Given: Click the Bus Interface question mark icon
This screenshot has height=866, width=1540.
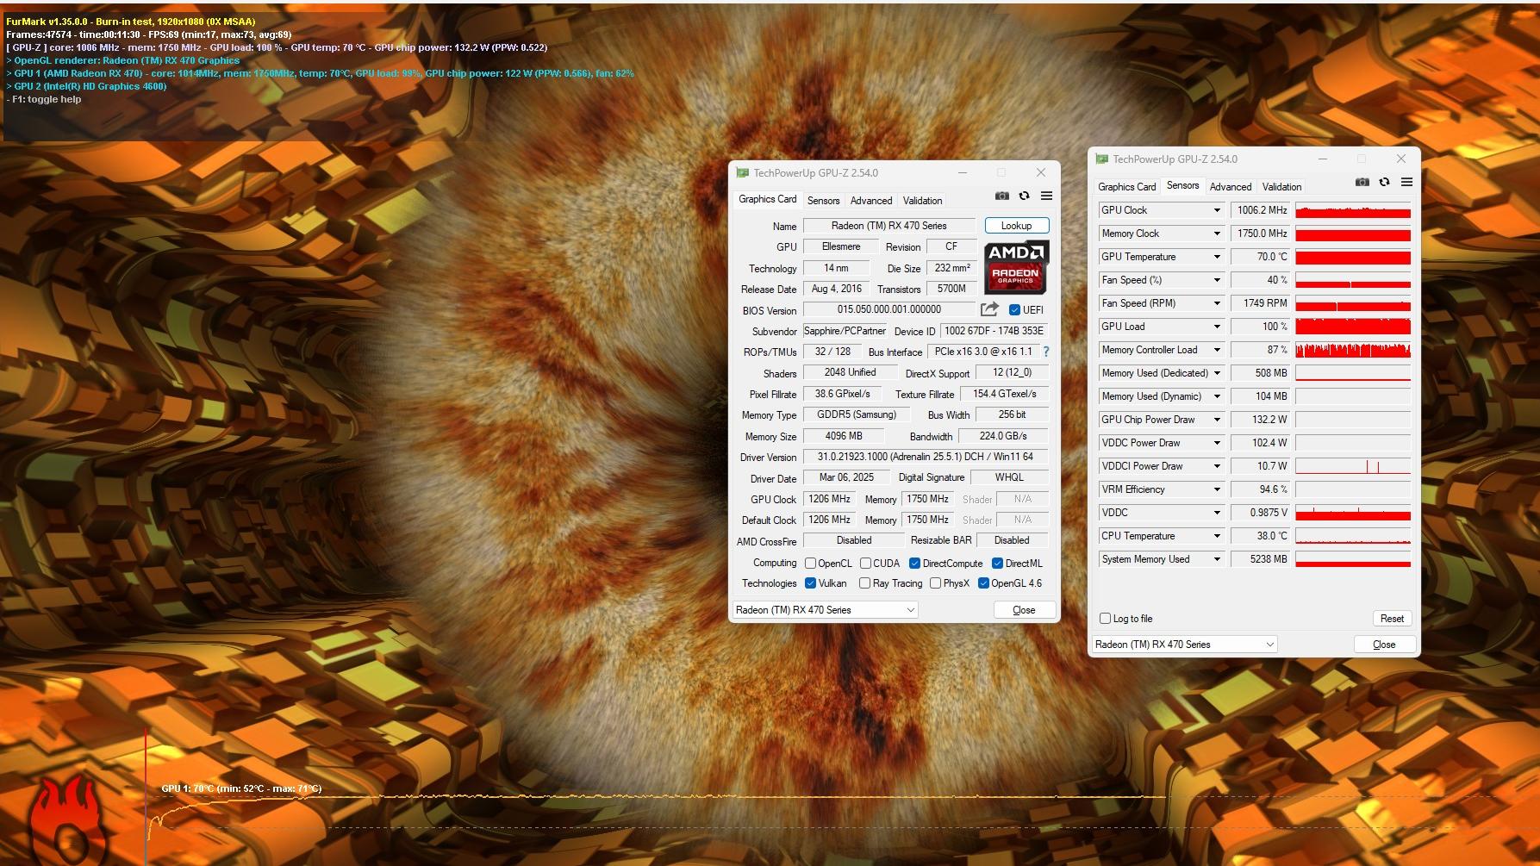Looking at the screenshot, I should click(1046, 352).
